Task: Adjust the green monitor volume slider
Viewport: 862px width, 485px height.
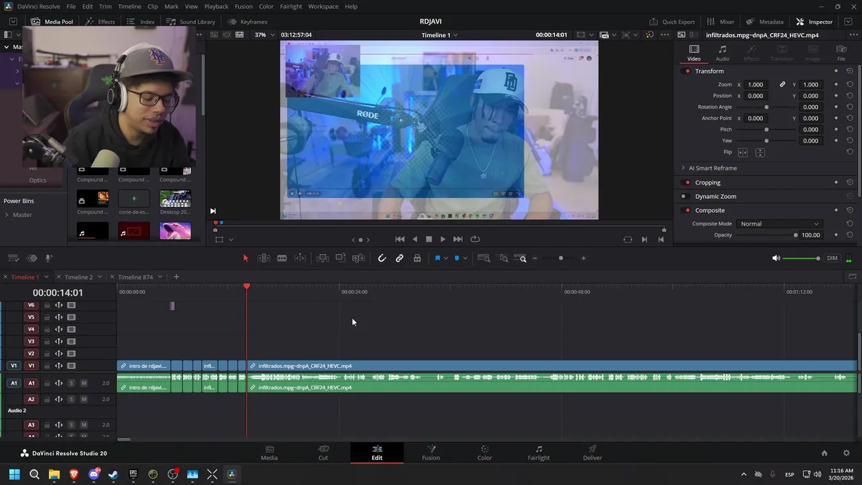Action: pyautogui.click(x=801, y=258)
